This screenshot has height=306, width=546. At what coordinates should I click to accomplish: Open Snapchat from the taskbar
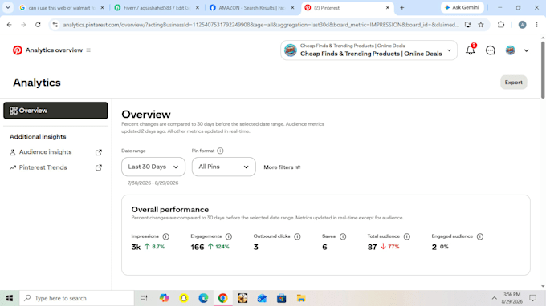tap(184, 298)
